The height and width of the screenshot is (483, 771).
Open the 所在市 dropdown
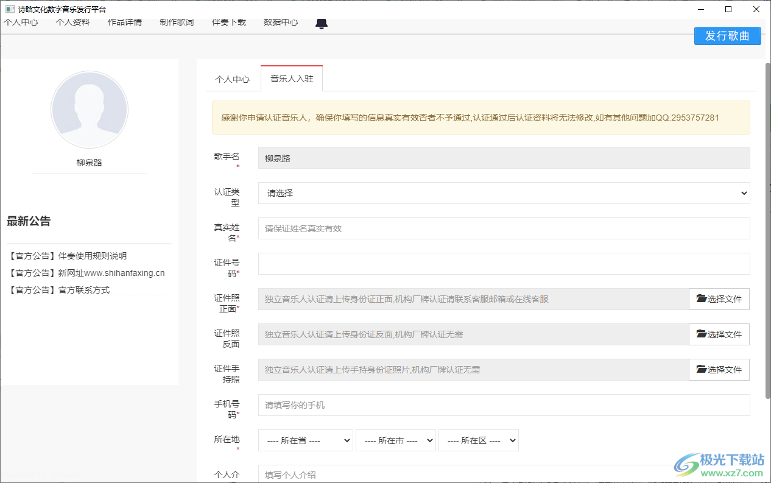pyautogui.click(x=396, y=440)
